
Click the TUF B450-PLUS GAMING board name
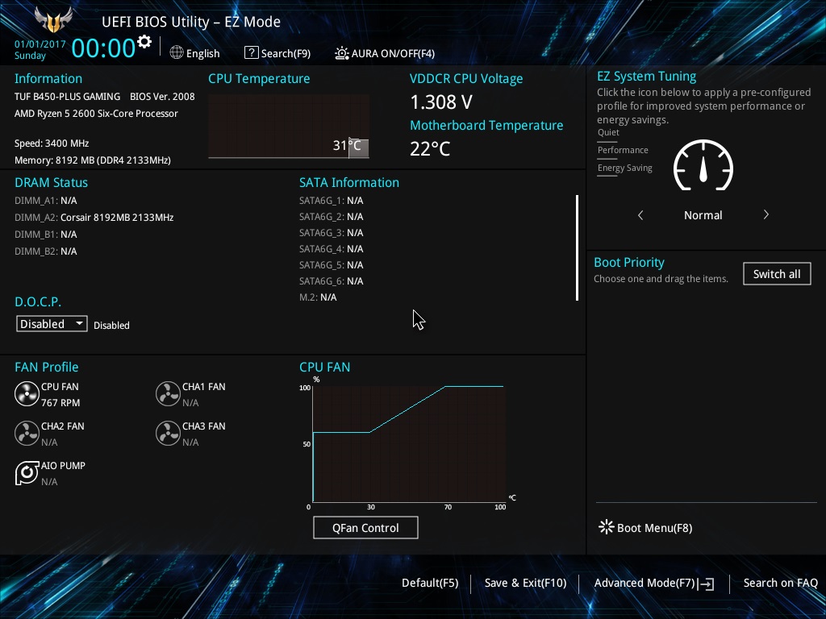[x=68, y=97]
